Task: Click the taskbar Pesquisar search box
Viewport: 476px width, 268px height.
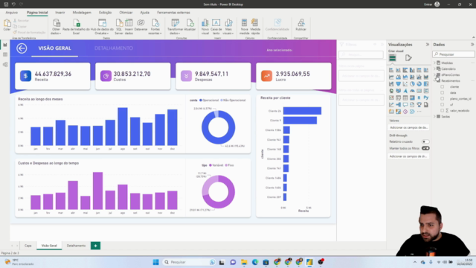Action: coord(189,262)
